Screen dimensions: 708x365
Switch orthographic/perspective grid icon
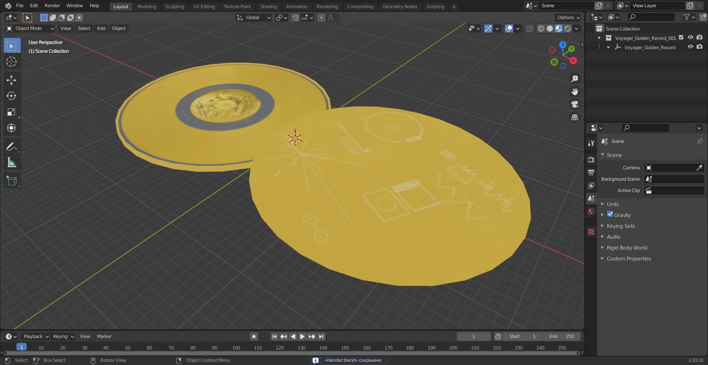pyautogui.click(x=574, y=118)
